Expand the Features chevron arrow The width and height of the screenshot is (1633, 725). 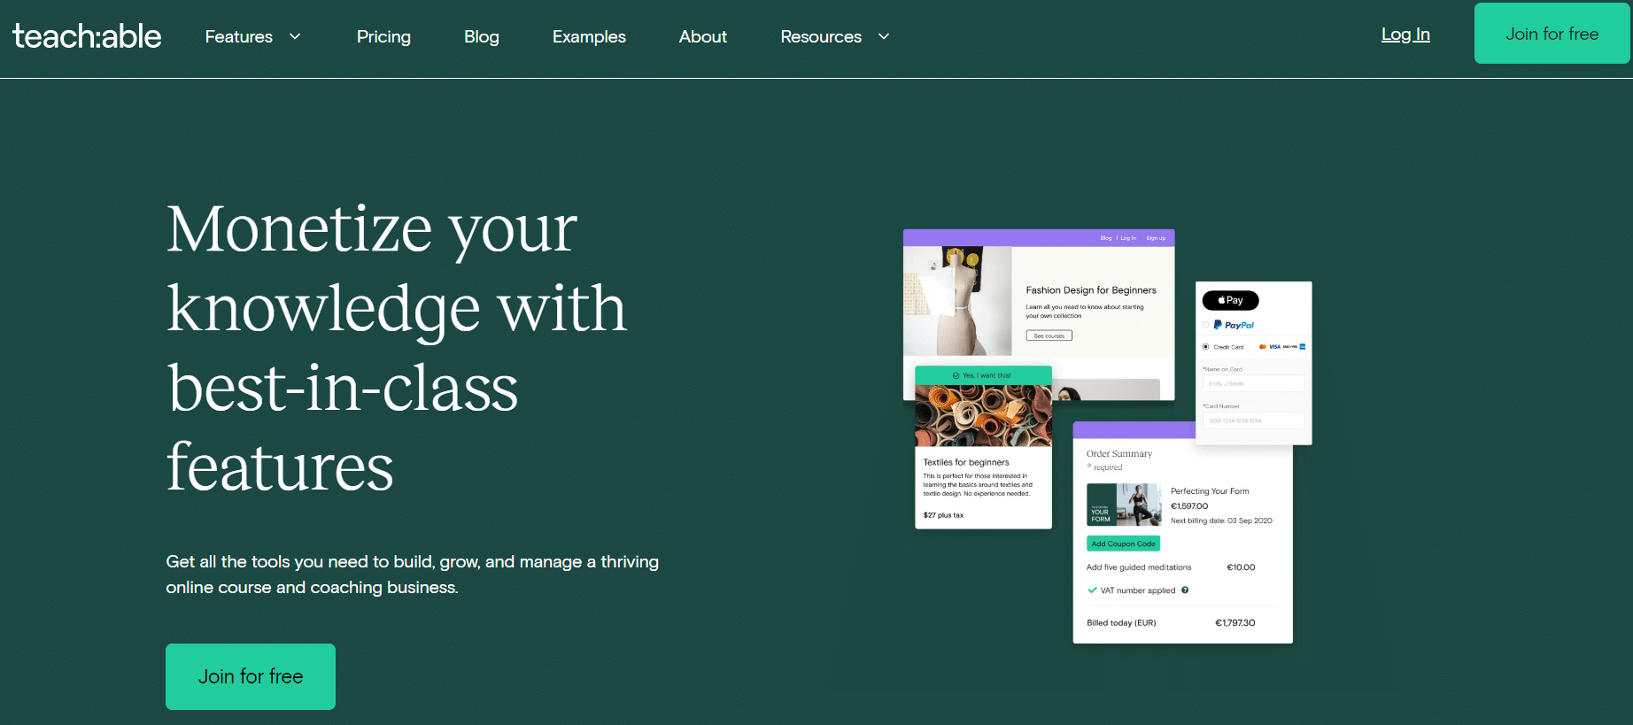(x=295, y=36)
